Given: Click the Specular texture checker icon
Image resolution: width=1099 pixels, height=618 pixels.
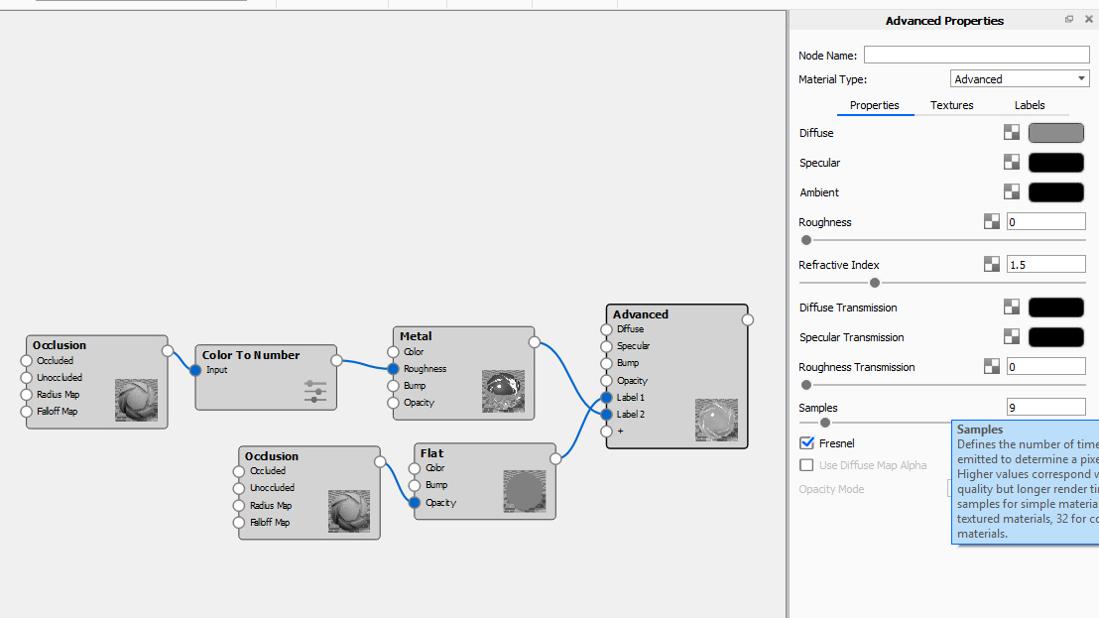Looking at the screenshot, I should click(x=1012, y=162).
